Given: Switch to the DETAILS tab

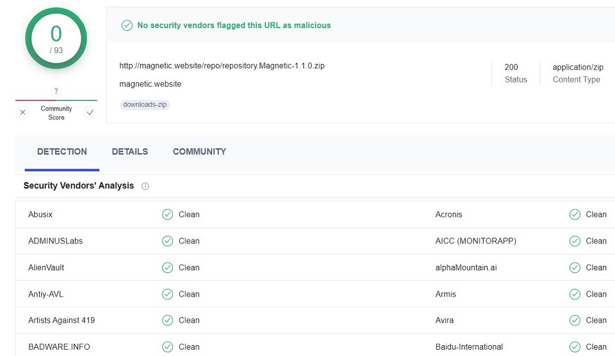Looking at the screenshot, I should click(x=130, y=151).
